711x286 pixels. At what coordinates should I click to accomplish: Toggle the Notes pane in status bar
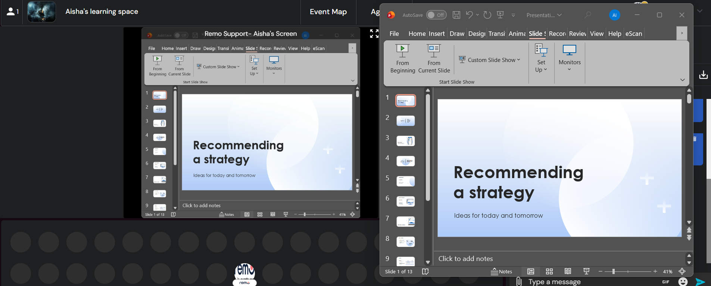pyautogui.click(x=501, y=271)
